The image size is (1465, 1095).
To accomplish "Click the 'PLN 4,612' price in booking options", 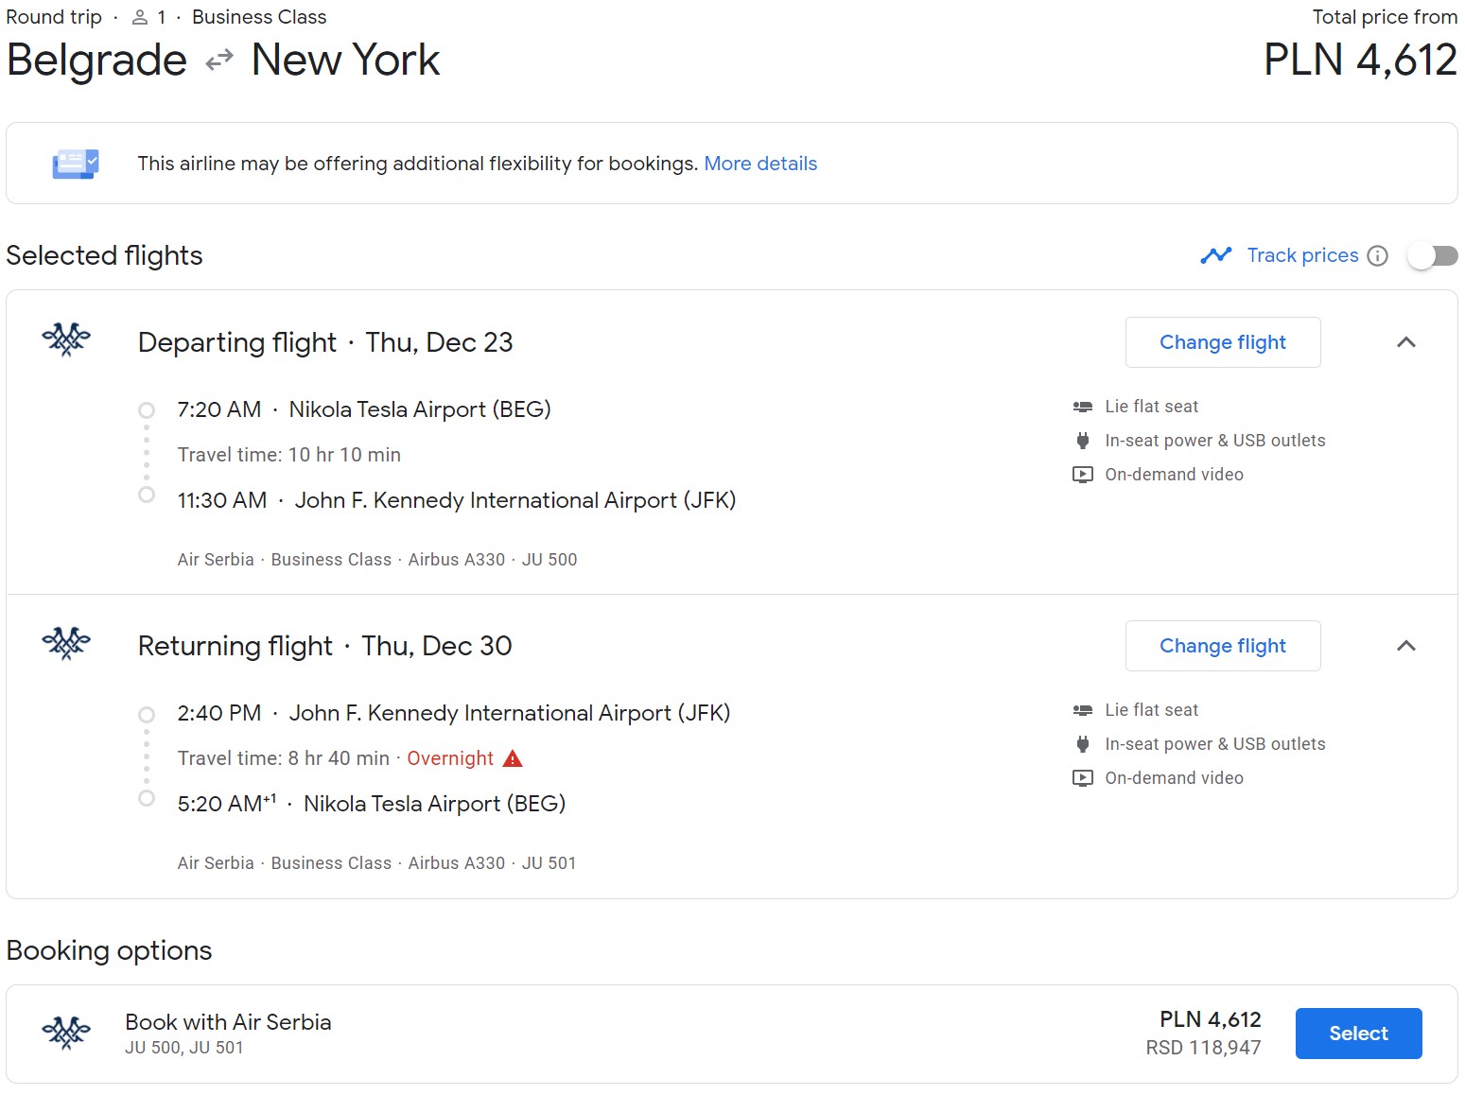I will 1211,1019.
